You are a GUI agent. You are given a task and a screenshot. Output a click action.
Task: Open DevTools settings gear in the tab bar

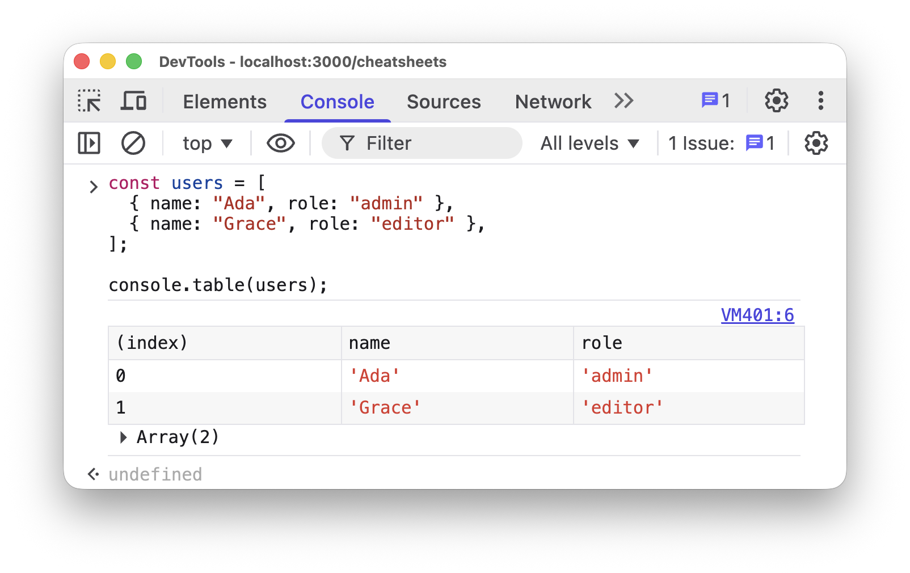click(x=776, y=101)
